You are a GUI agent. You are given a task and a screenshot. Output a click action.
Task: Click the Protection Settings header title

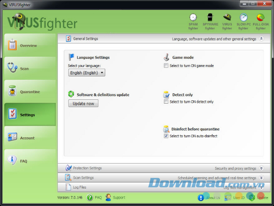pos(87,168)
